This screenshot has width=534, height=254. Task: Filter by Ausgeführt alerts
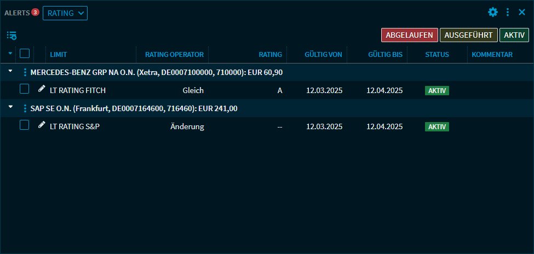[468, 35]
